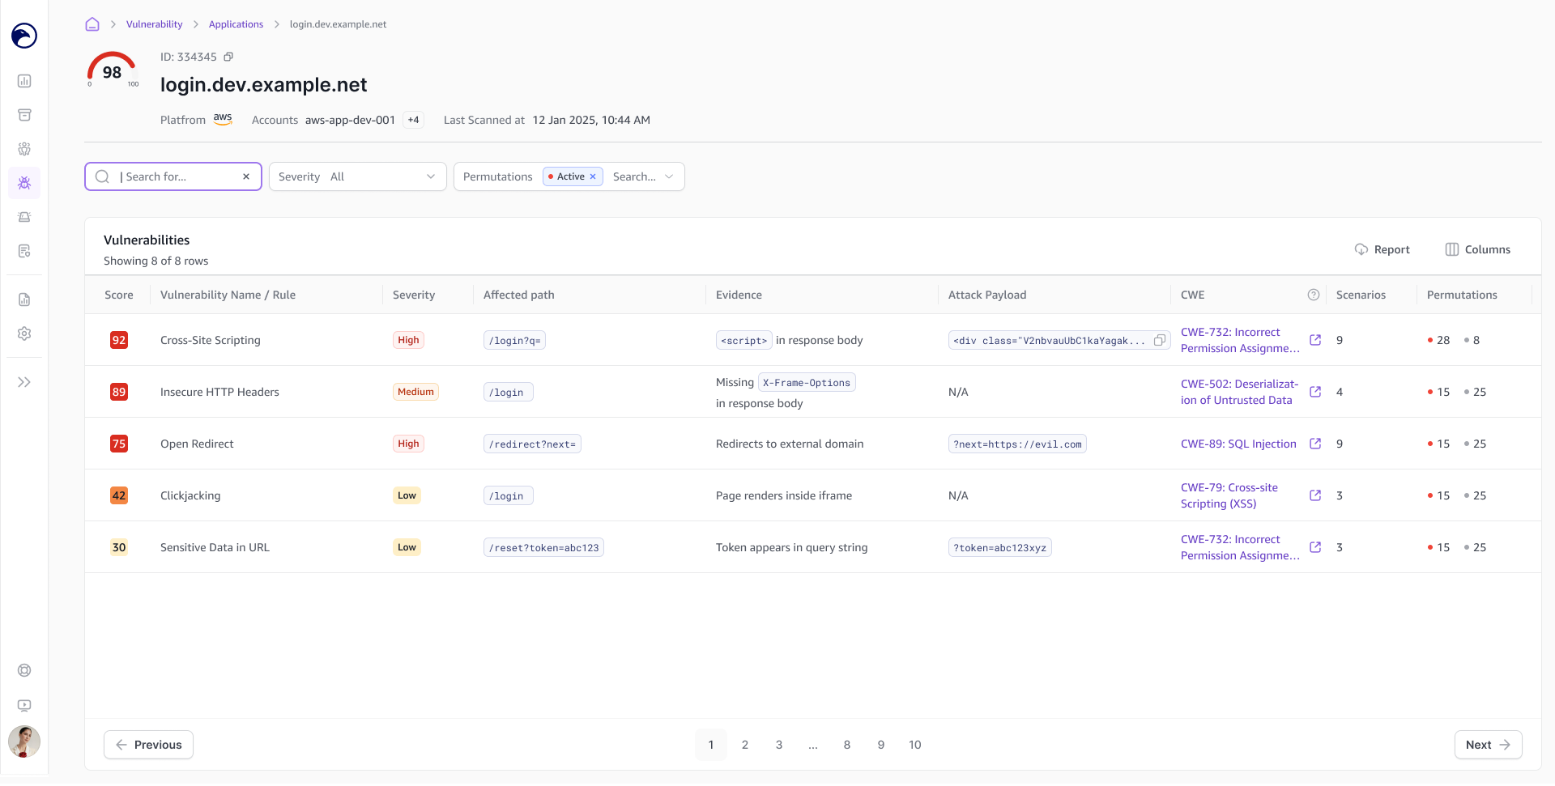Screen dimensions: 1555x786
Task: Open the Columns selector
Action: [1478, 249]
